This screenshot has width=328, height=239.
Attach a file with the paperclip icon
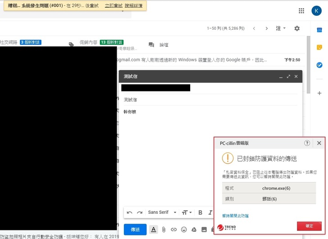click(x=164, y=230)
